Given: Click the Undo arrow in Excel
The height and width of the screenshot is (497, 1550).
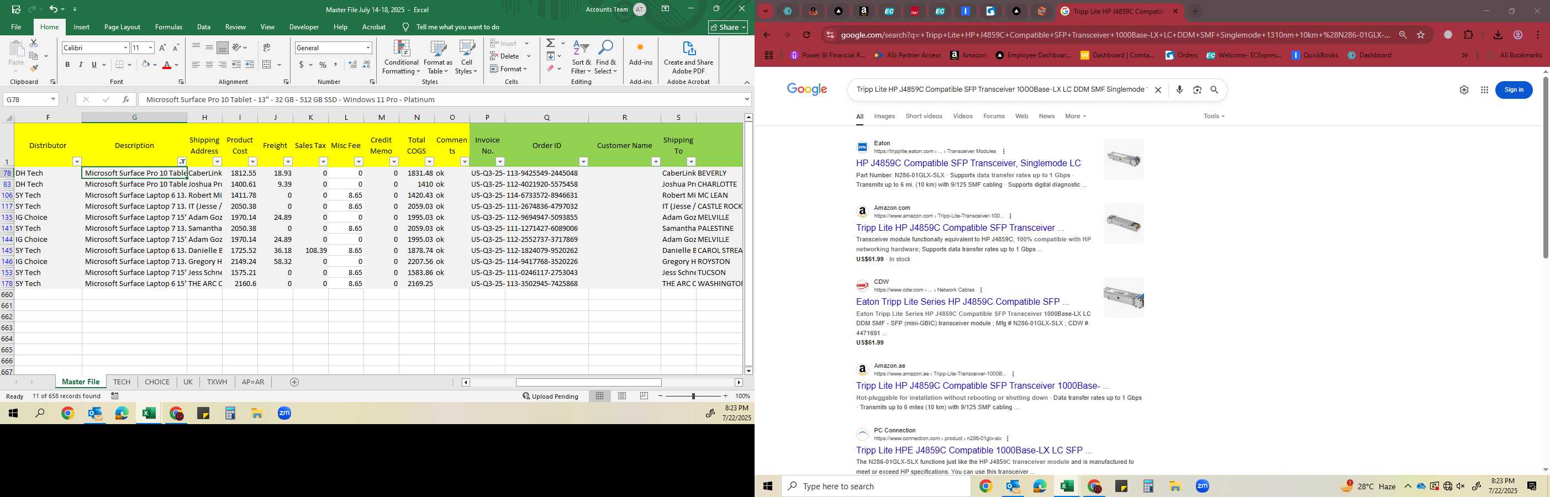Looking at the screenshot, I should click(x=54, y=9).
